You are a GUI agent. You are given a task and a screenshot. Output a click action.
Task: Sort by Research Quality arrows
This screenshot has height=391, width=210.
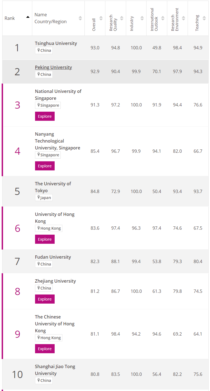click(x=122, y=18)
